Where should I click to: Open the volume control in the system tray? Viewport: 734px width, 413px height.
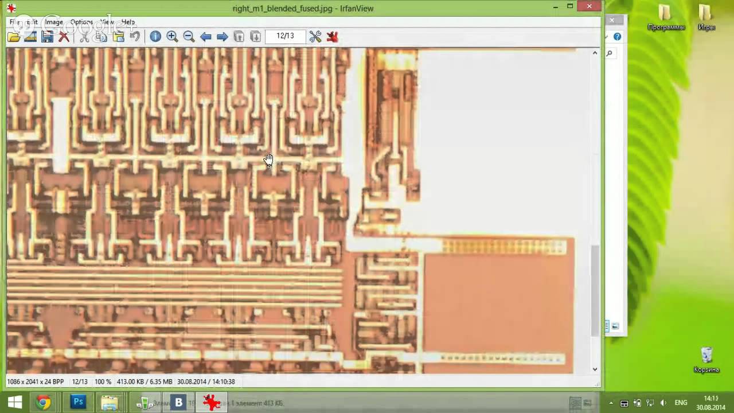click(663, 403)
